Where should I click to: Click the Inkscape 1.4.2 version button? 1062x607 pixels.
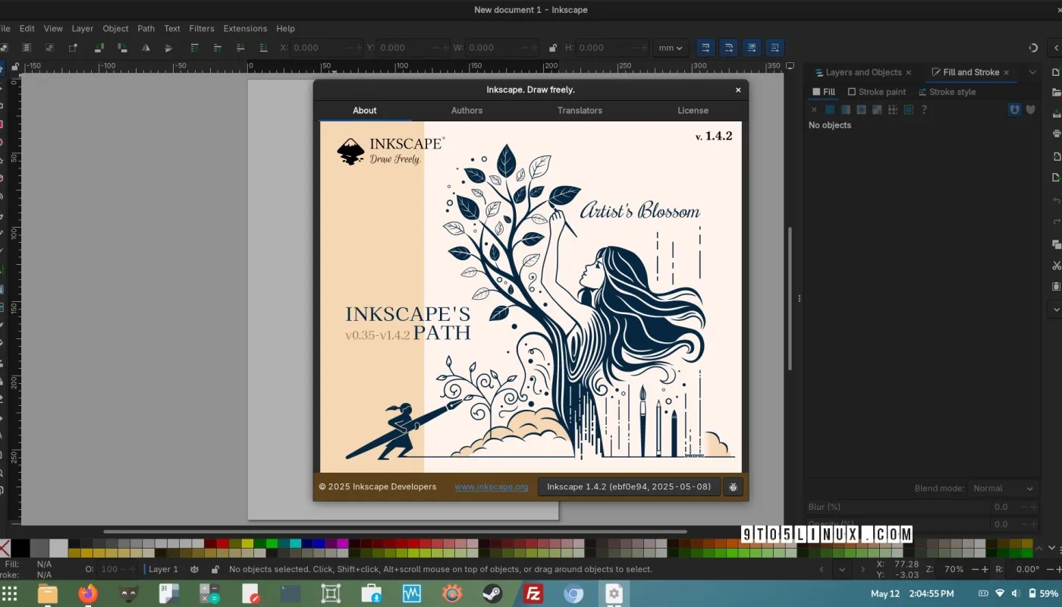629,486
